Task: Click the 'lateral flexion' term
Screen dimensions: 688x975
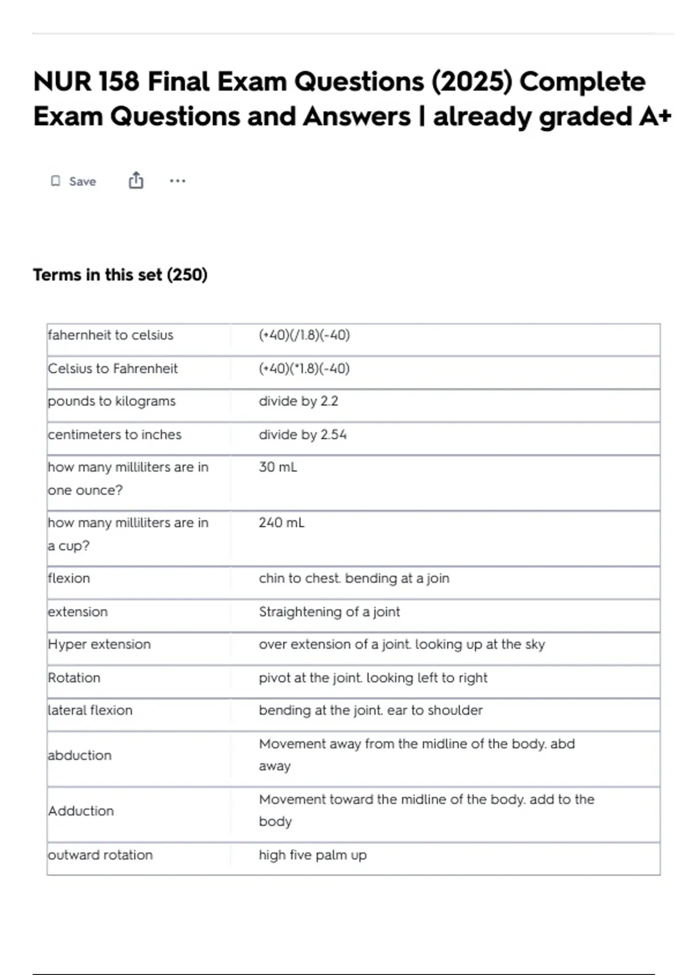Action: click(90, 710)
